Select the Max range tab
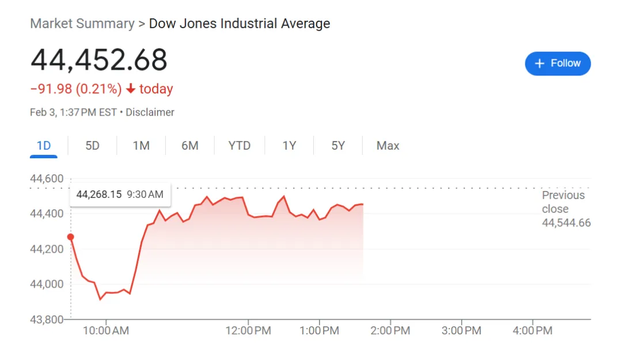 point(388,146)
